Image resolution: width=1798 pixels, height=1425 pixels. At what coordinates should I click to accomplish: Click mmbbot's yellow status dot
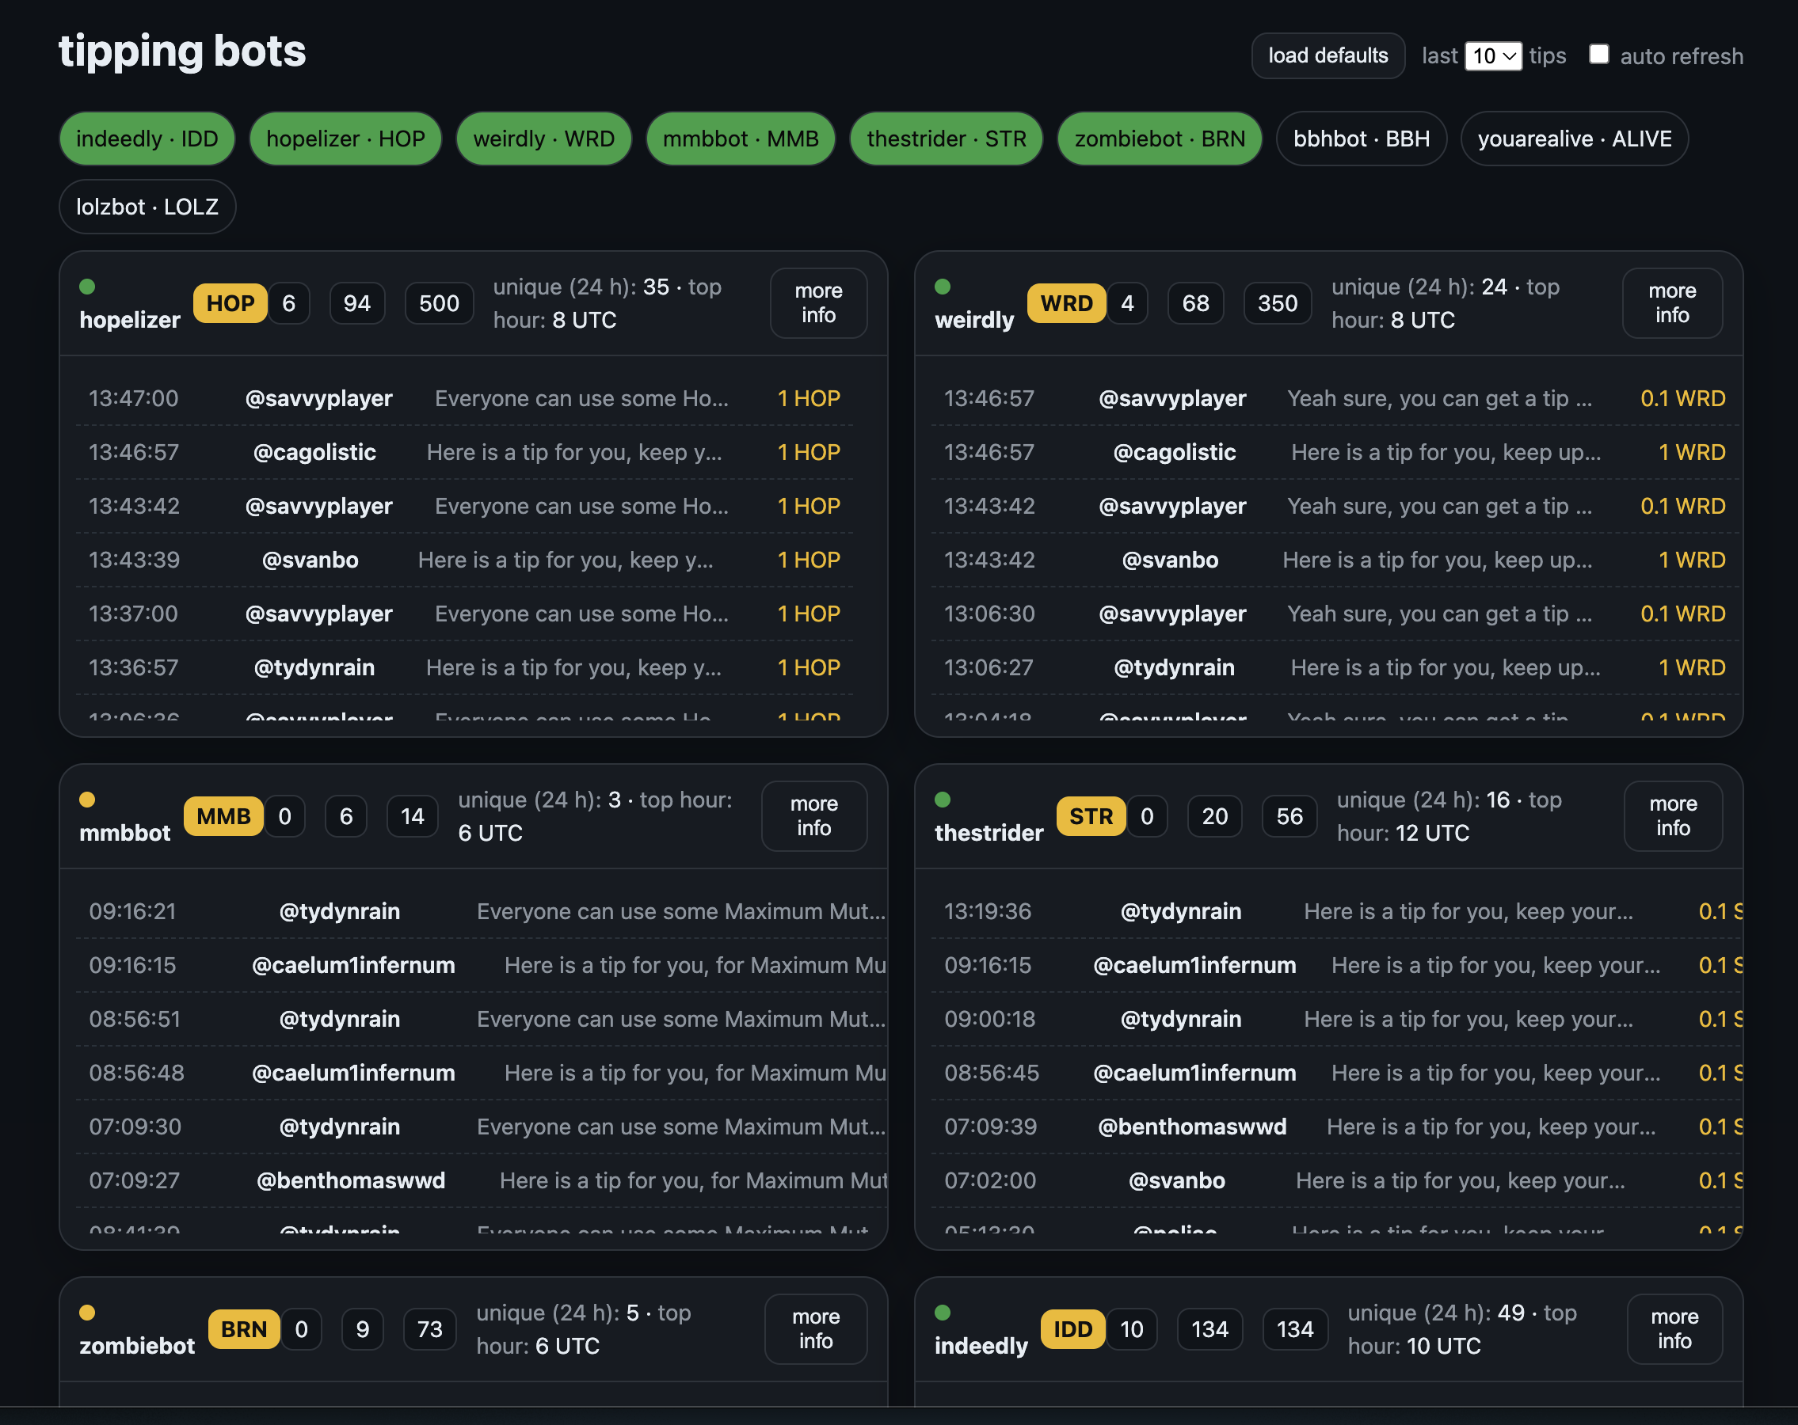click(x=86, y=800)
